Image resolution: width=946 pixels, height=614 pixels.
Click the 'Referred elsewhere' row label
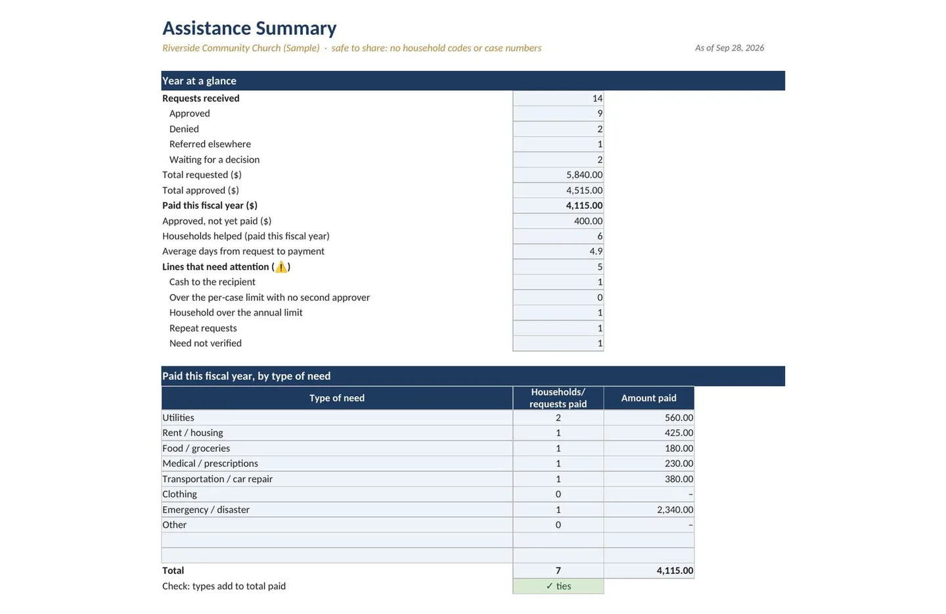pos(210,144)
